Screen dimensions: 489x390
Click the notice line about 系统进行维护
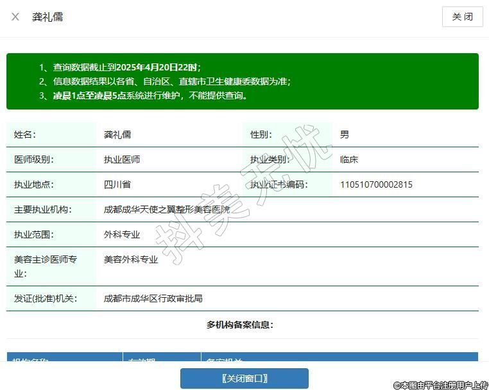(143, 95)
